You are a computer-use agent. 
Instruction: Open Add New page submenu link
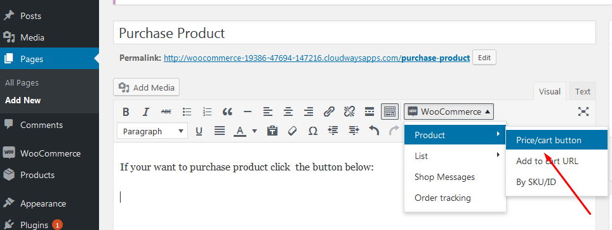point(23,100)
